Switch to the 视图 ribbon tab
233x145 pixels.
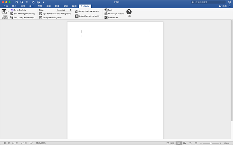(74, 6)
